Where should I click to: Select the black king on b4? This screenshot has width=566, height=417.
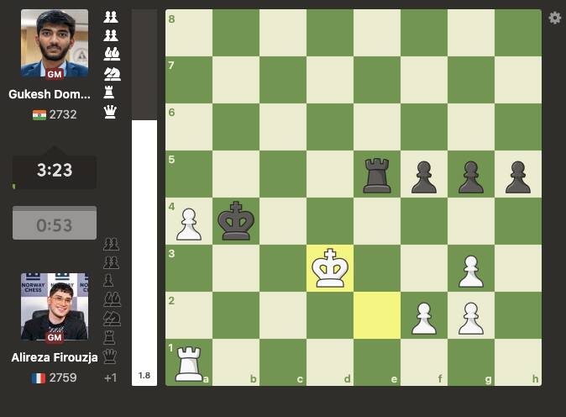[x=236, y=221]
